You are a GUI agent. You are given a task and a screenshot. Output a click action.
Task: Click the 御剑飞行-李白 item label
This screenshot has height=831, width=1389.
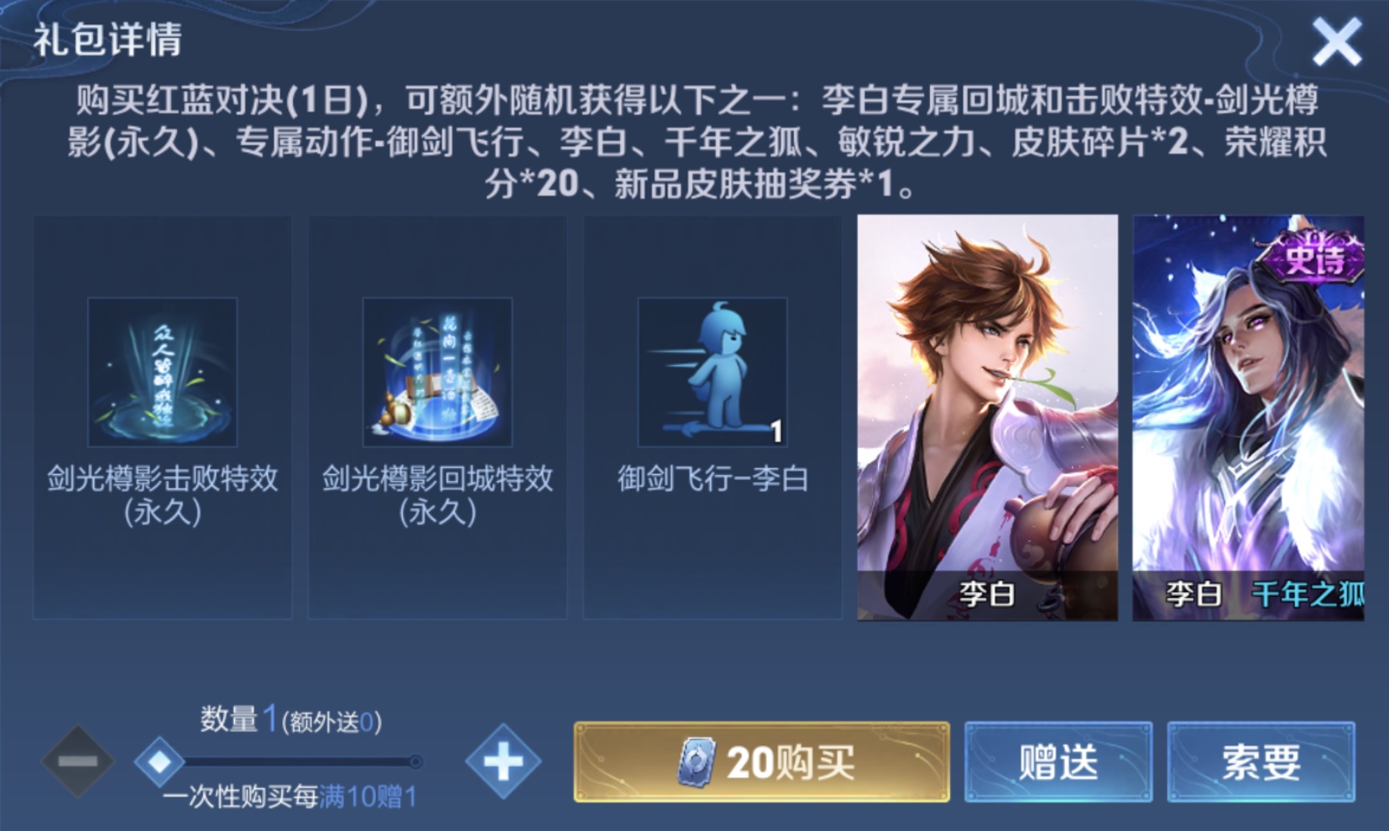click(713, 478)
